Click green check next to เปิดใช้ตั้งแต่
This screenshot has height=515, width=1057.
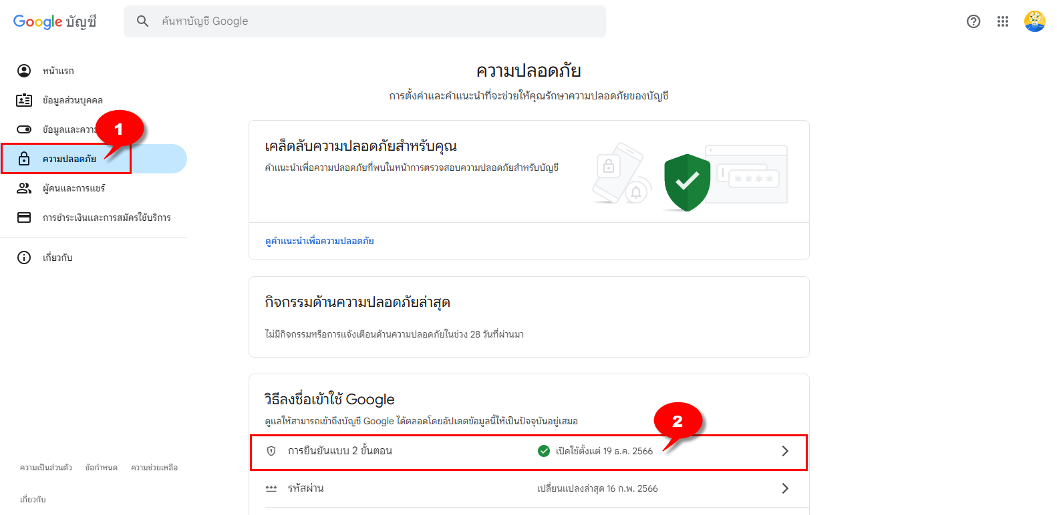point(544,451)
